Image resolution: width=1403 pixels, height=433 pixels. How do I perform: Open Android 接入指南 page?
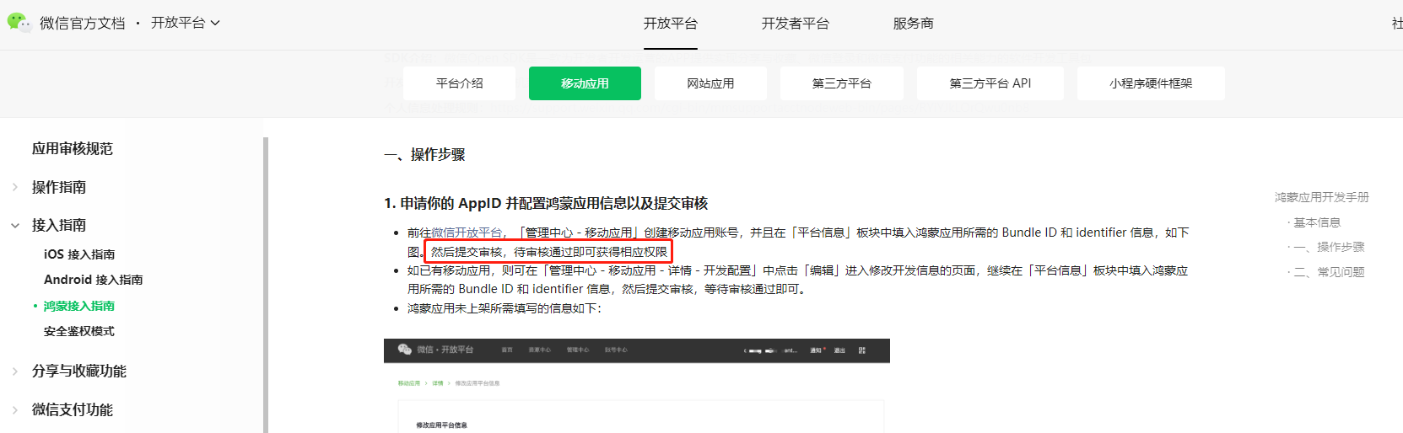tap(94, 280)
